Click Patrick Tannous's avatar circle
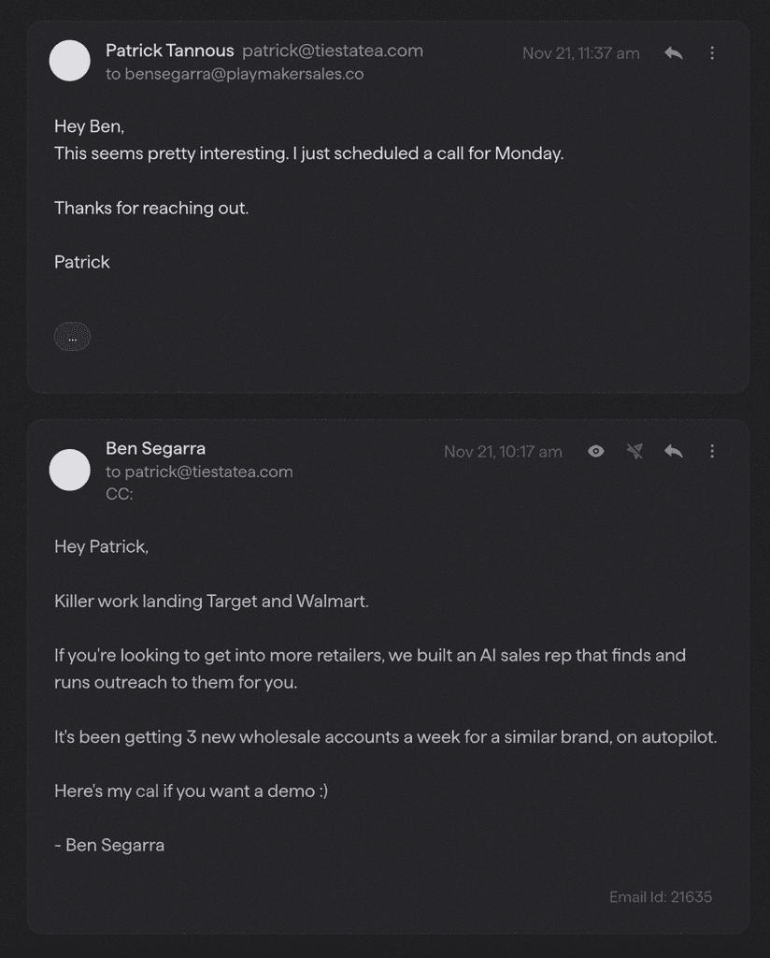 [69, 61]
